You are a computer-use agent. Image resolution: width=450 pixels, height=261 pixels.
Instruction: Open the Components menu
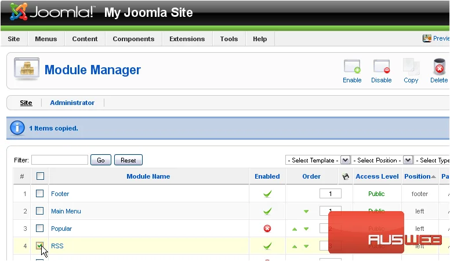(133, 39)
